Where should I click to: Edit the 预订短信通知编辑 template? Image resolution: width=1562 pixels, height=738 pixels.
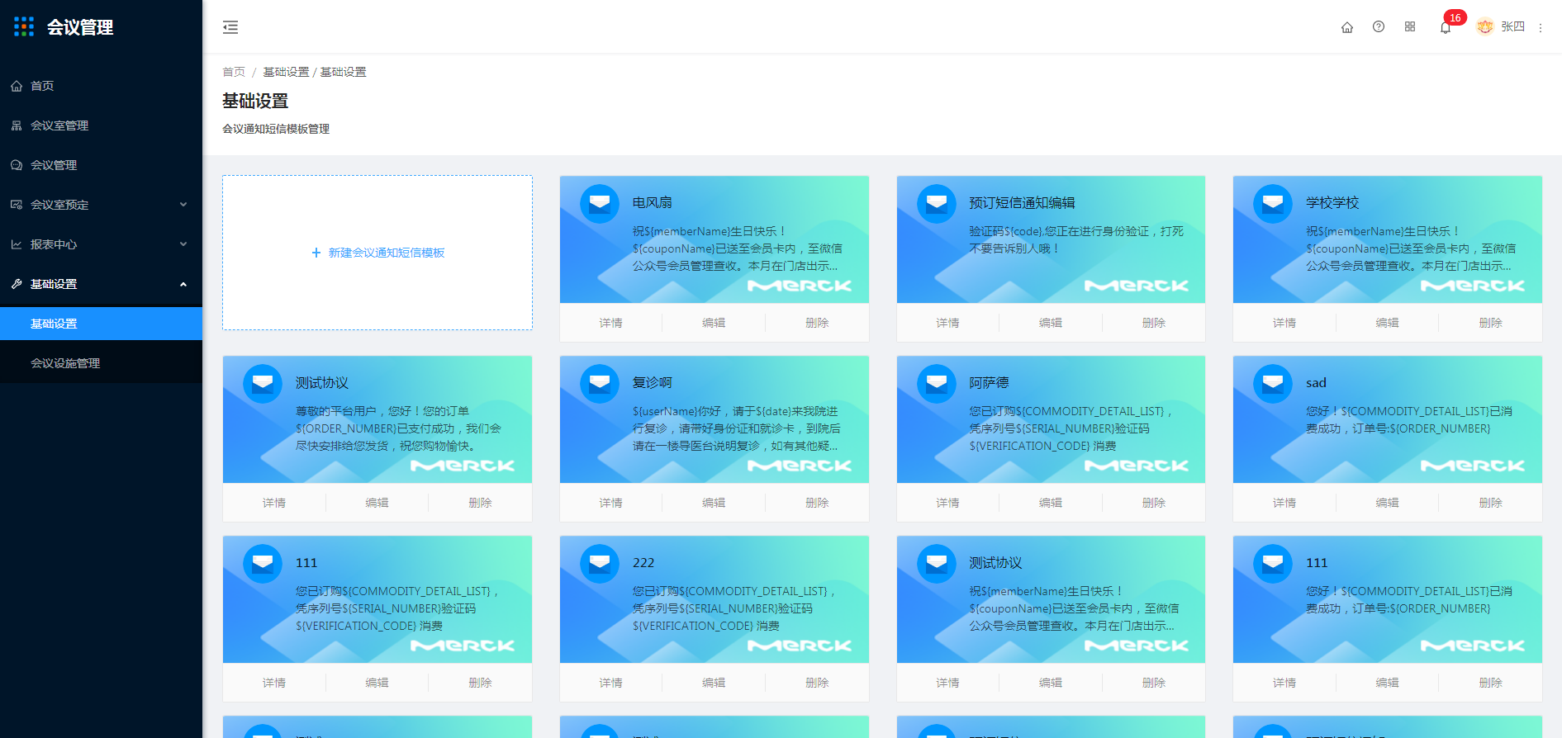point(1051,323)
